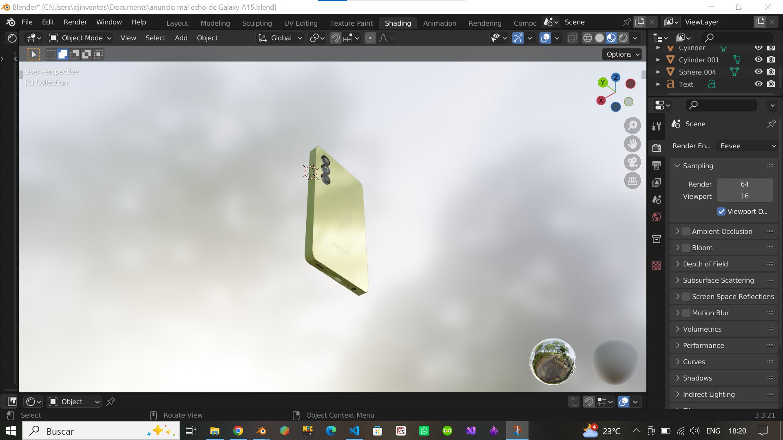Switch to UV Editing workspace tab
This screenshot has width=783, height=440.
(301, 23)
